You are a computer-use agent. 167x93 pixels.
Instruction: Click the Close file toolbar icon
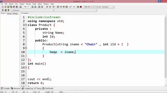click(14, 7)
